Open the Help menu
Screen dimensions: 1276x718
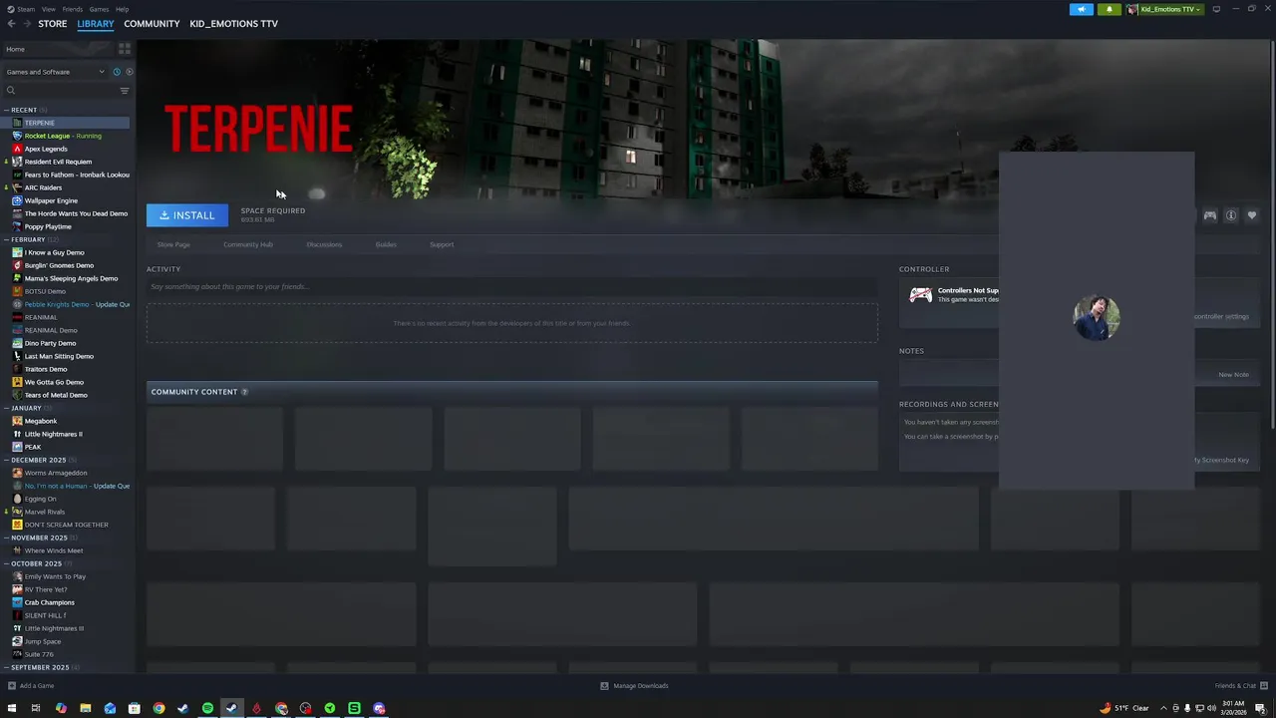[x=122, y=9]
